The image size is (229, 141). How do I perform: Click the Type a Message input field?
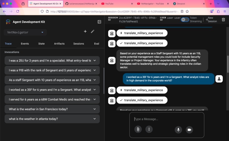[x=167, y=119]
